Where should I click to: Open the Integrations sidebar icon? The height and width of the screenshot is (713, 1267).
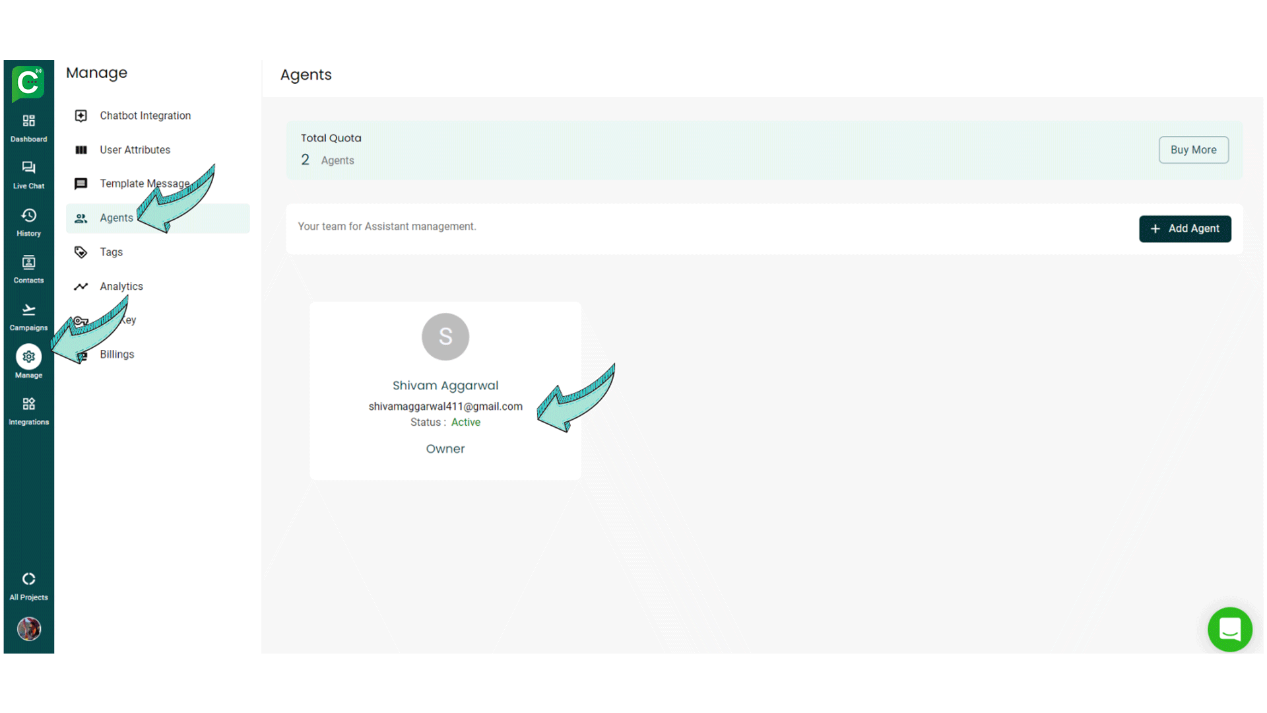pyautogui.click(x=28, y=411)
